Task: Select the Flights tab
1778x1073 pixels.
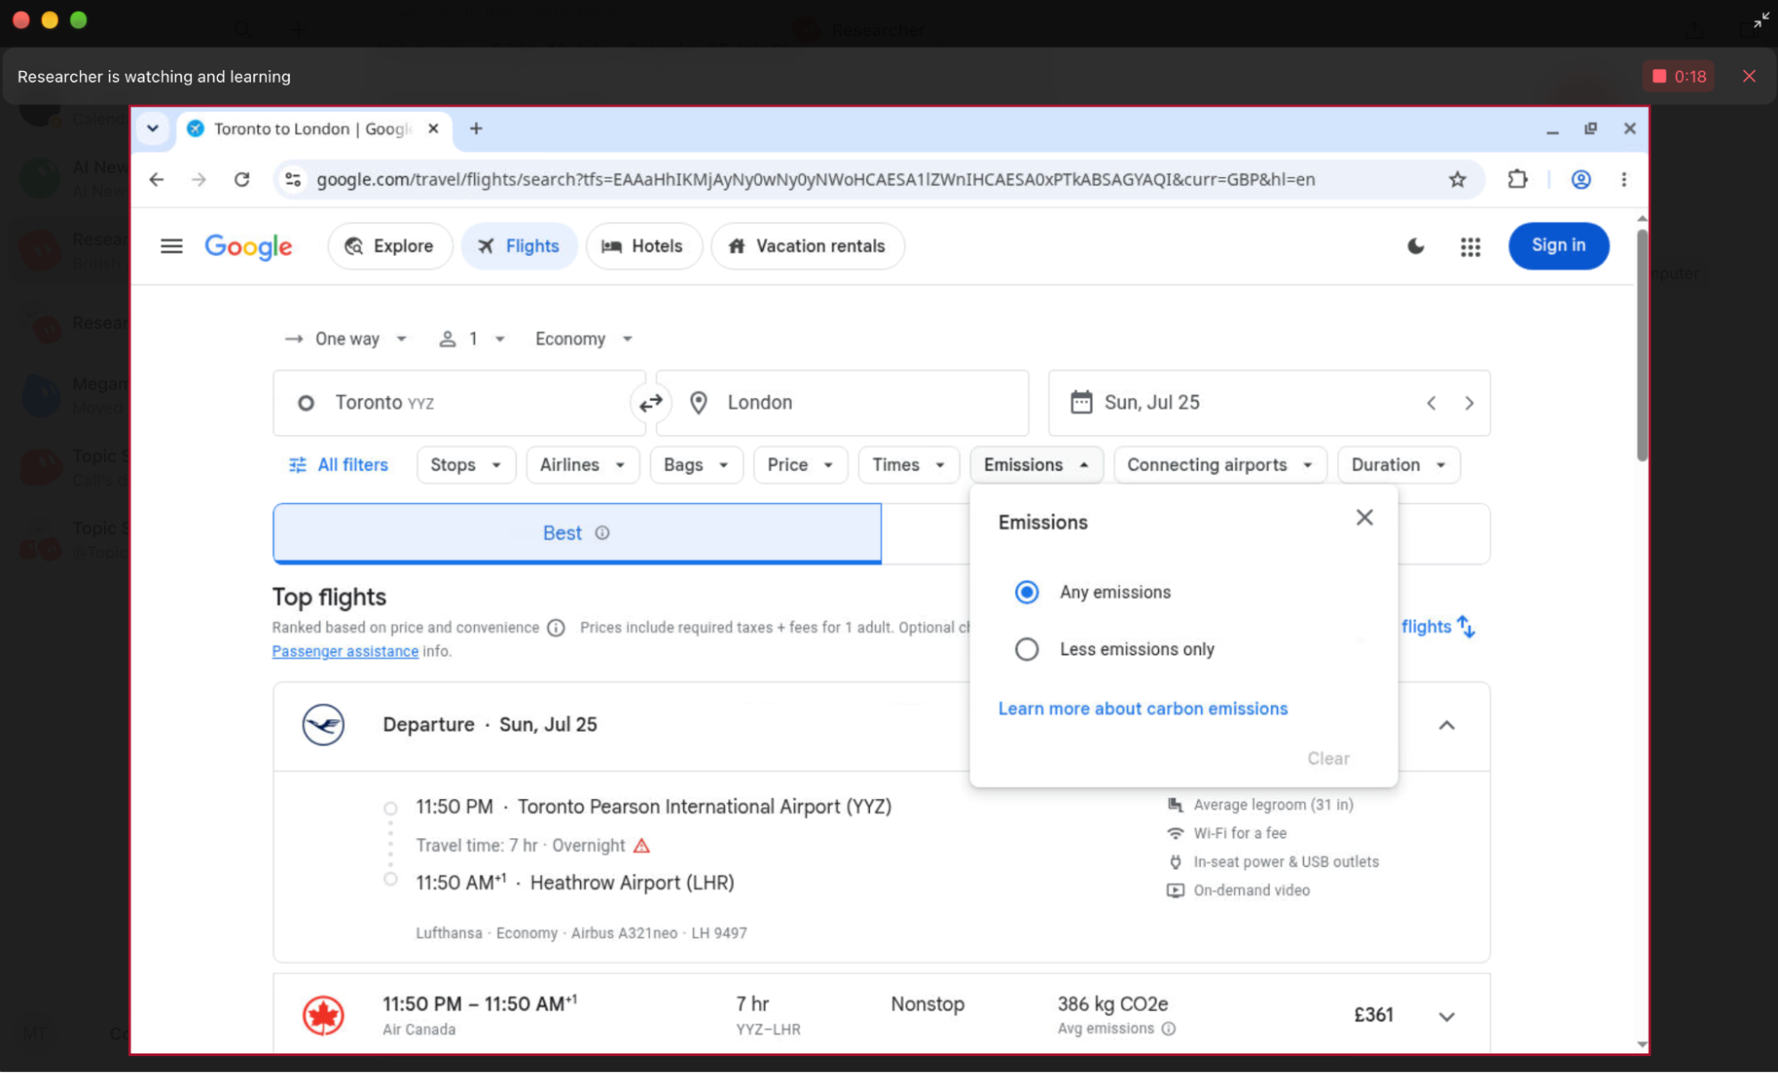Action: [x=519, y=246]
